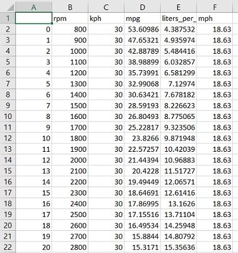Select mpg cell 32.99068
The height and width of the screenshot is (253, 238).
point(143,83)
